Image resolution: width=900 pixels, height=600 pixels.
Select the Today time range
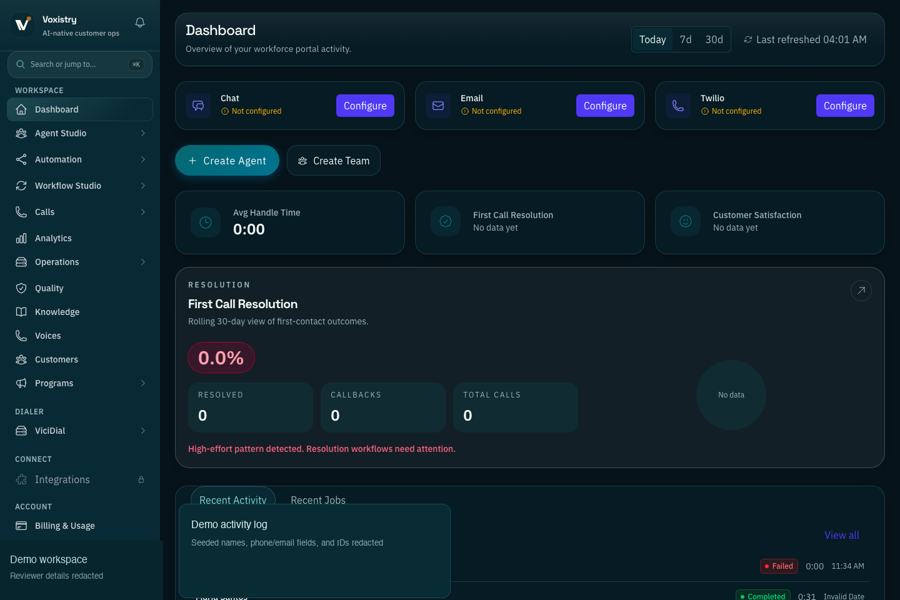point(652,39)
